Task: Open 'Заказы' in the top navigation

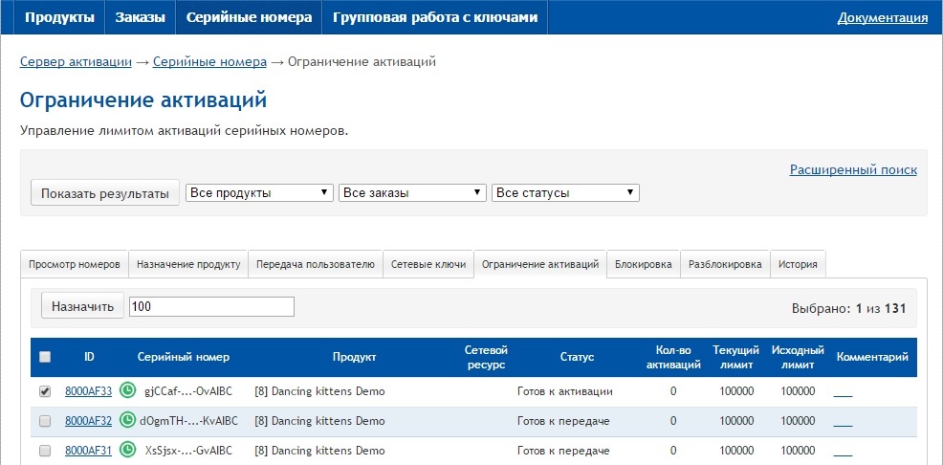Action: coord(140,17)
